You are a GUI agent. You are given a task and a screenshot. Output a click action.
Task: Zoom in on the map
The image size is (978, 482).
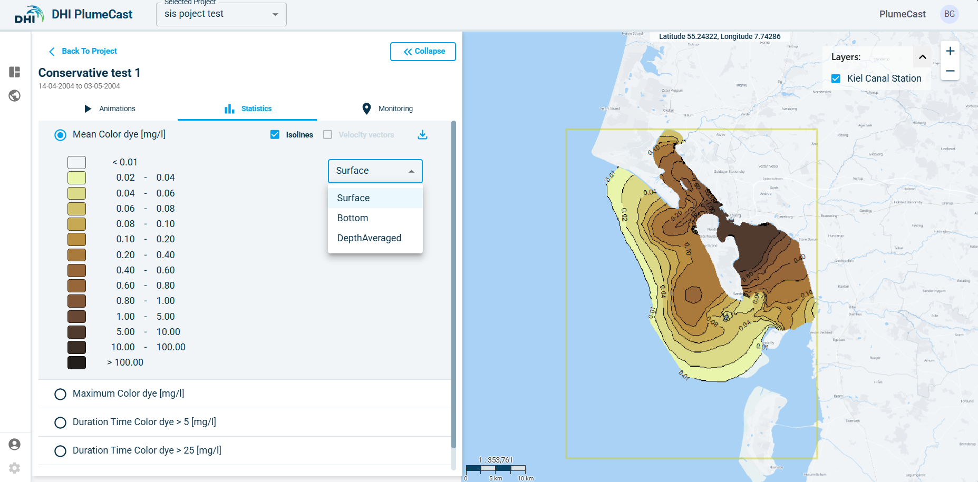point(950,51)
